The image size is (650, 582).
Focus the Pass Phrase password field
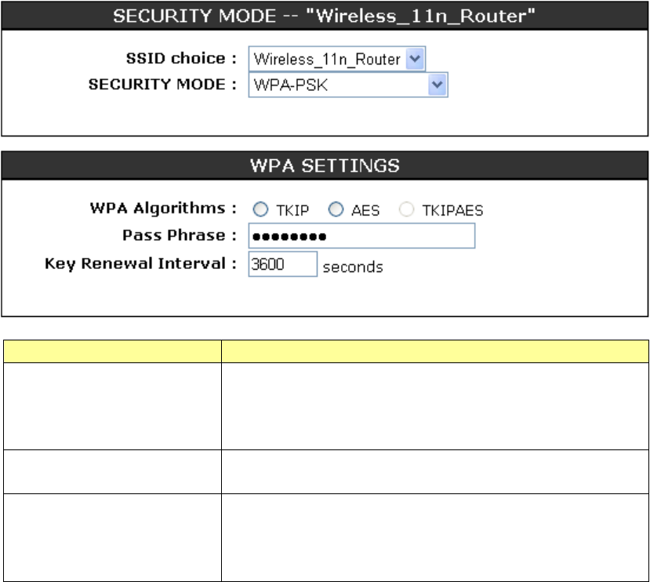(361, 236)
